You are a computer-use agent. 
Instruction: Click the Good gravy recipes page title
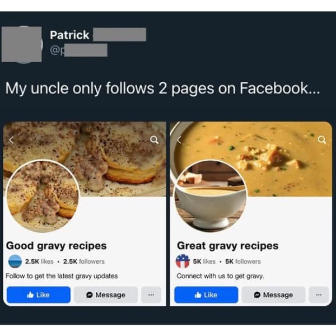(x=57, y=246)
